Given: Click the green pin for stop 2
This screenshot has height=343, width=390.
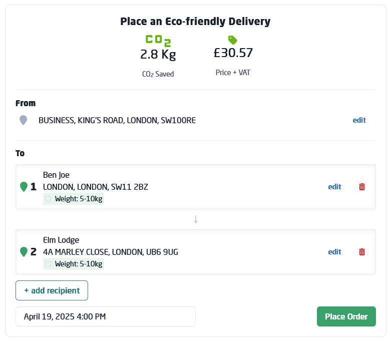Looking at the screenshot, I should point(24,252).
